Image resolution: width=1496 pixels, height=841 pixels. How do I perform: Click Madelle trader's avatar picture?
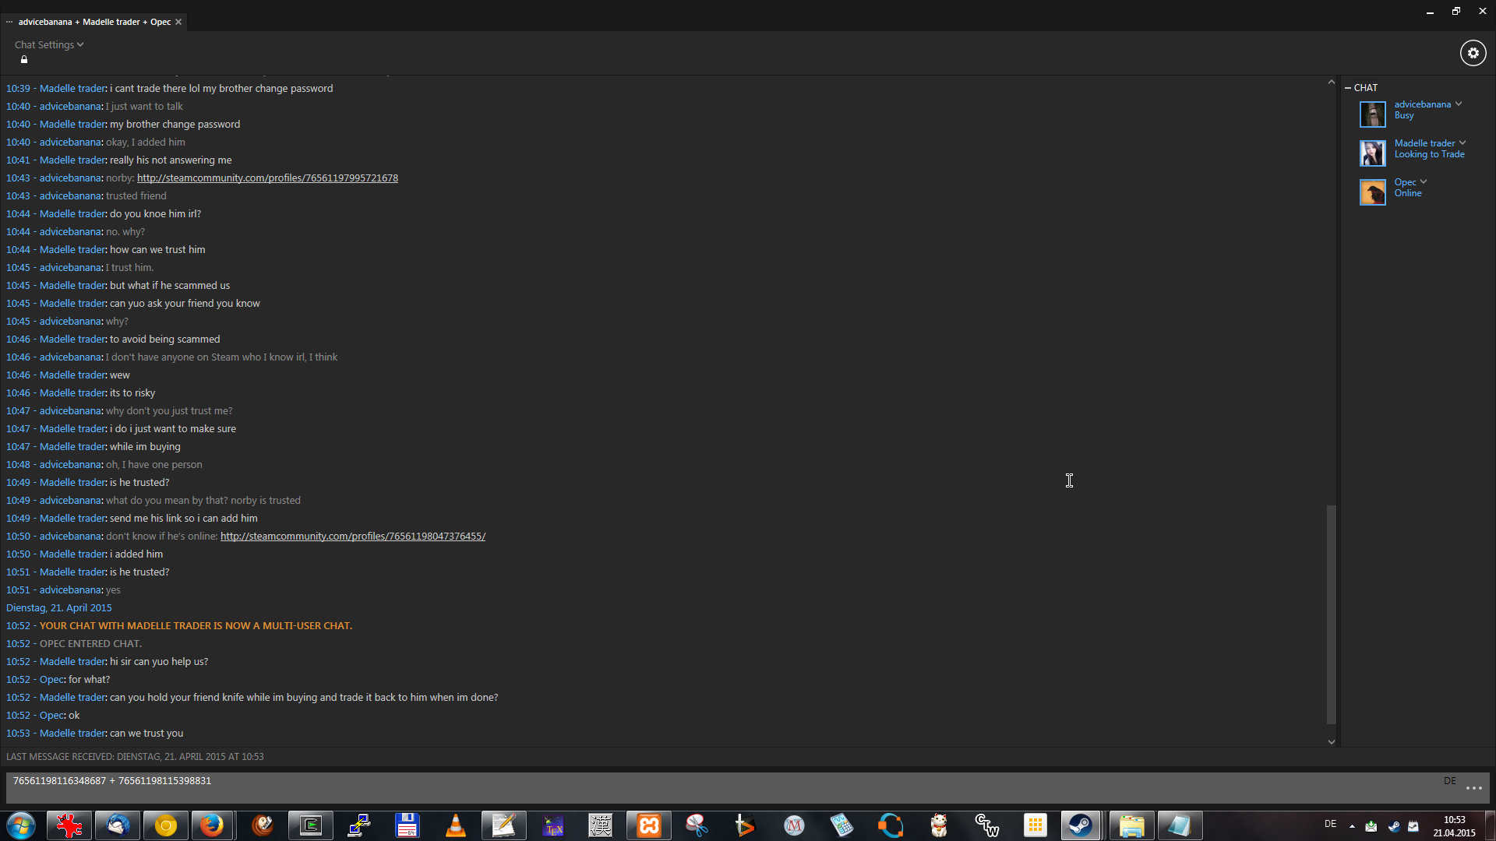(1372, 153)
